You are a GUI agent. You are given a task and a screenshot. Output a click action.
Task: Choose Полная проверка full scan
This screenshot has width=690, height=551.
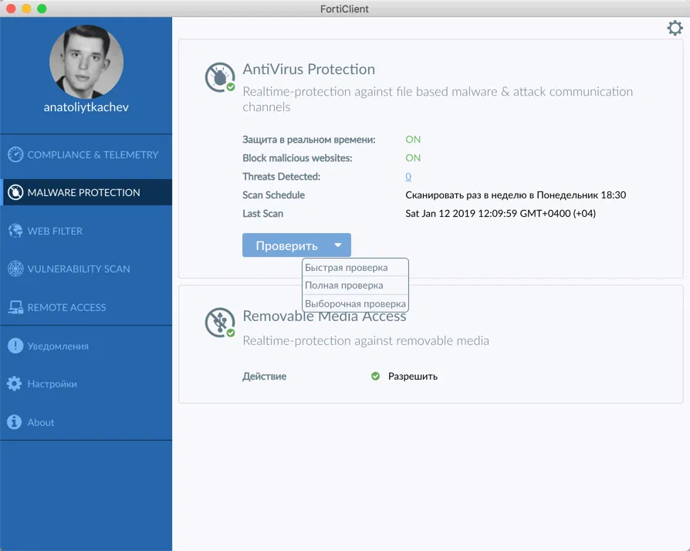click(x=355, y=286)
